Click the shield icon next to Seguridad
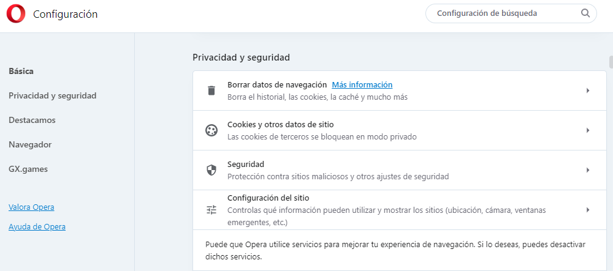The image size is (613, 271). [x=211, y=170]
